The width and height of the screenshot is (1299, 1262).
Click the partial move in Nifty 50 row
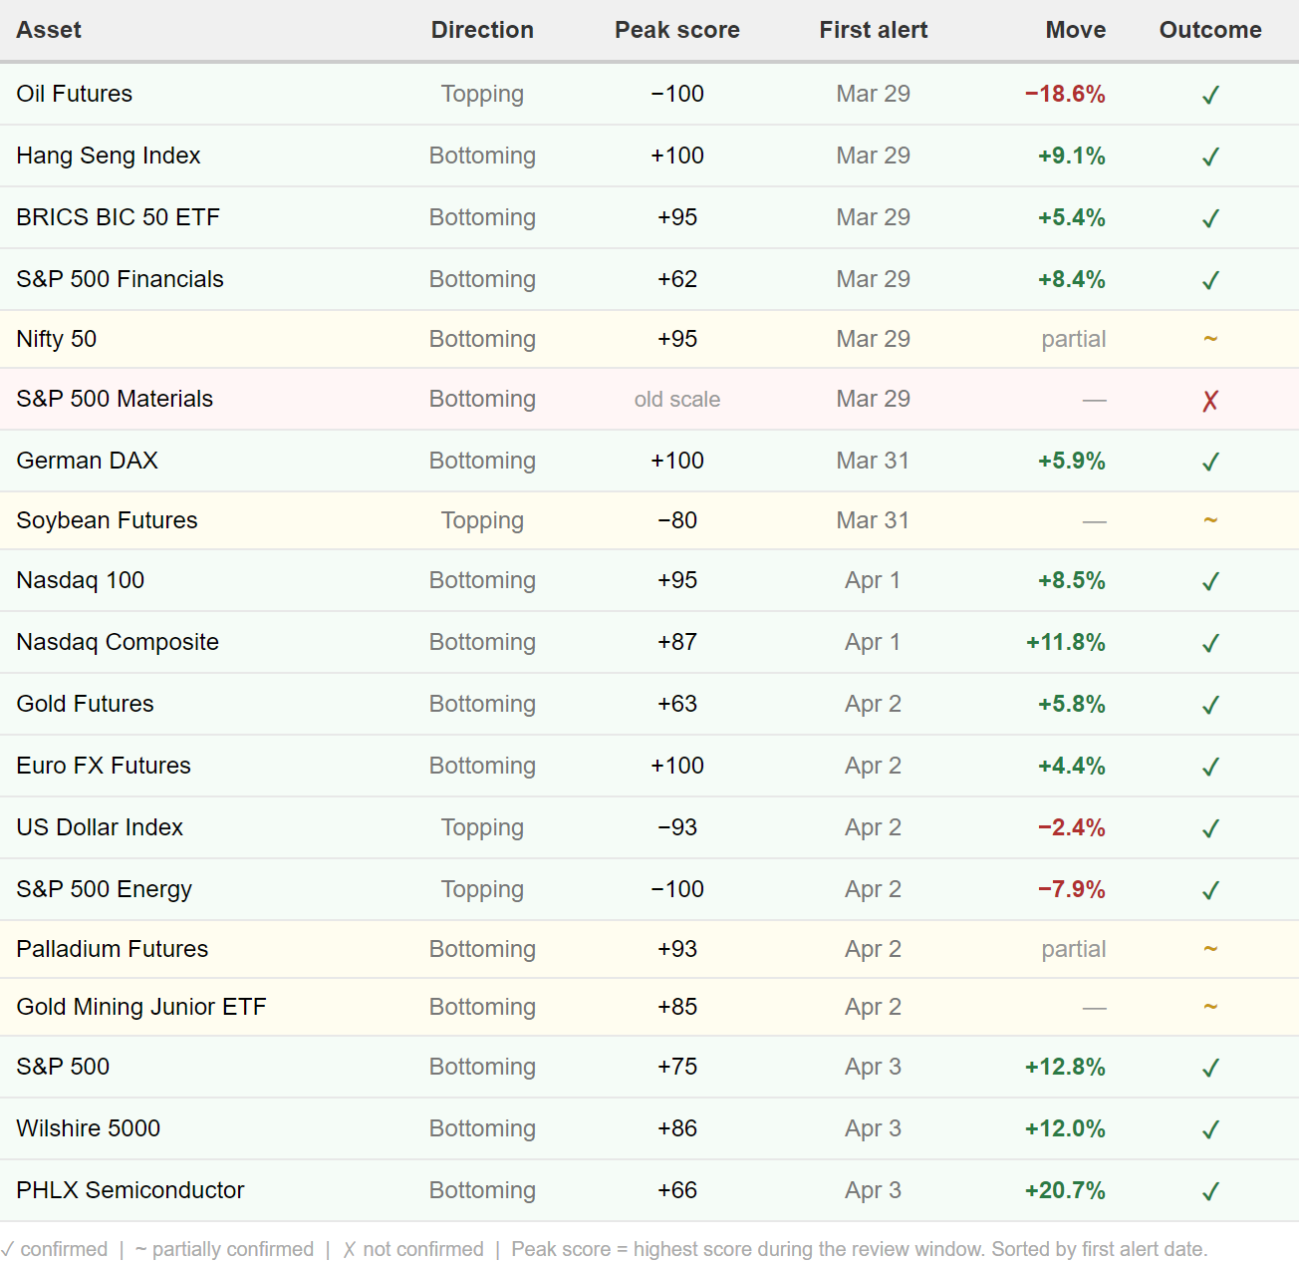pos(1074,339)
